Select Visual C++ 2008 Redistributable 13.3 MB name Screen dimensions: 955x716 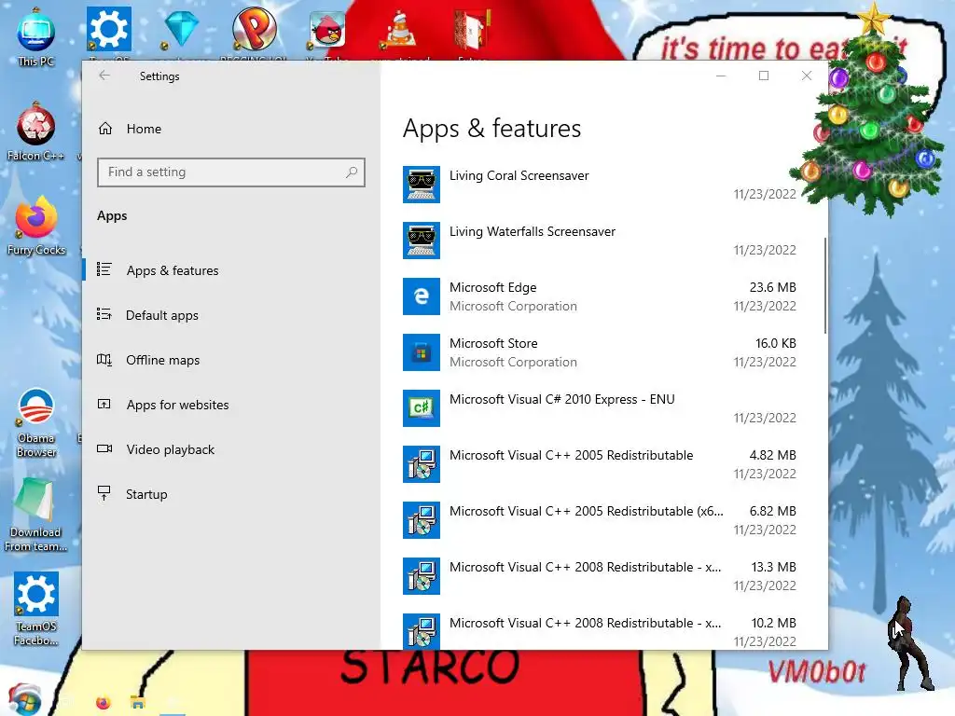point(586,568)
